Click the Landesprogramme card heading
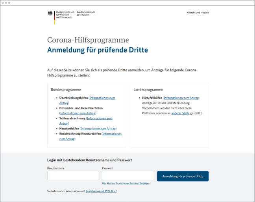Image resolution: width=255 pixels, height=202 pixels. coord(148,89)
